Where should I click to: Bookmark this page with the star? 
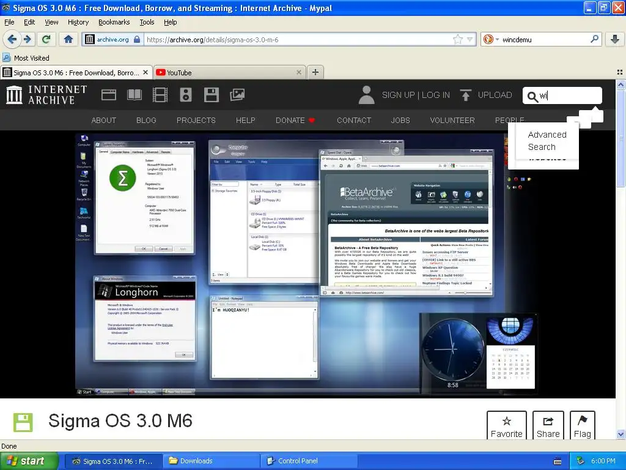(x=457, y=39)
